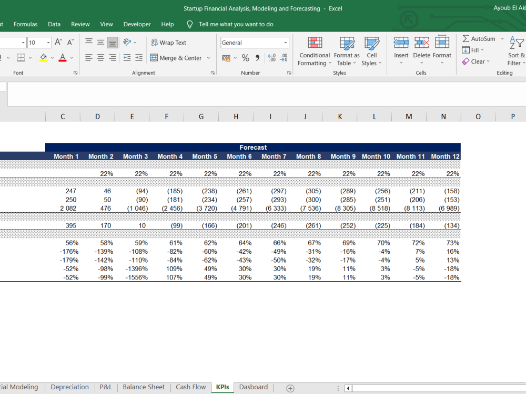Viewport: 526px width, 394px height.
Task: Open Conditional Formatting options
Action: [x=314, y=51]
